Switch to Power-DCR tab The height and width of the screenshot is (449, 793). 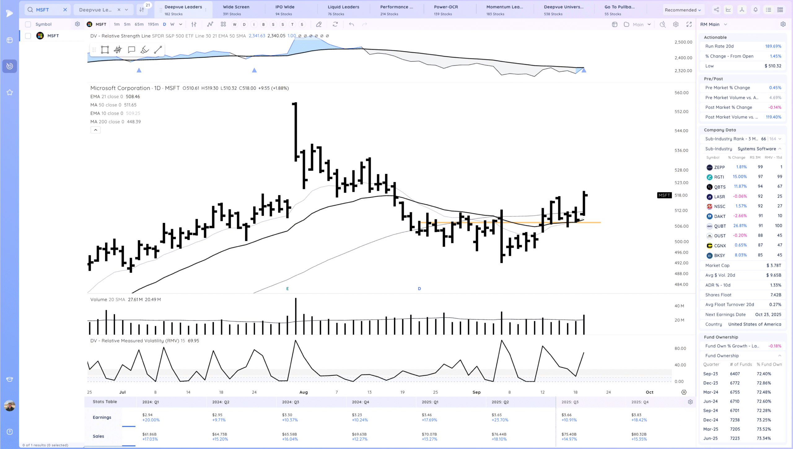446,10
